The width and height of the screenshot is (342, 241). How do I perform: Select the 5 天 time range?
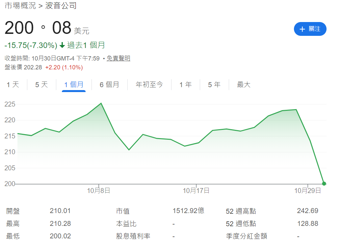pyautogui.click(x=40, y=84)
